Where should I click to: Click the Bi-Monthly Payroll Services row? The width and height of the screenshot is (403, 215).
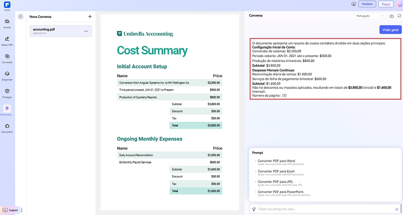point(170,162)
